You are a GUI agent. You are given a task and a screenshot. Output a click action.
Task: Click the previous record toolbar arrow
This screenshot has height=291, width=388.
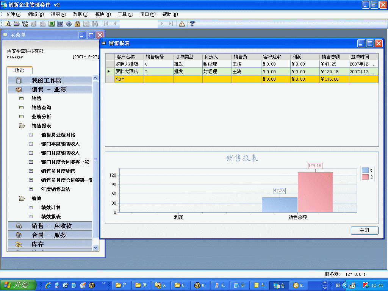coord(115,23)
